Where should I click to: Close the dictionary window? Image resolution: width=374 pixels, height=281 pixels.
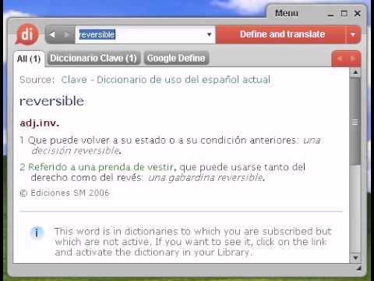tap(358, 13)
